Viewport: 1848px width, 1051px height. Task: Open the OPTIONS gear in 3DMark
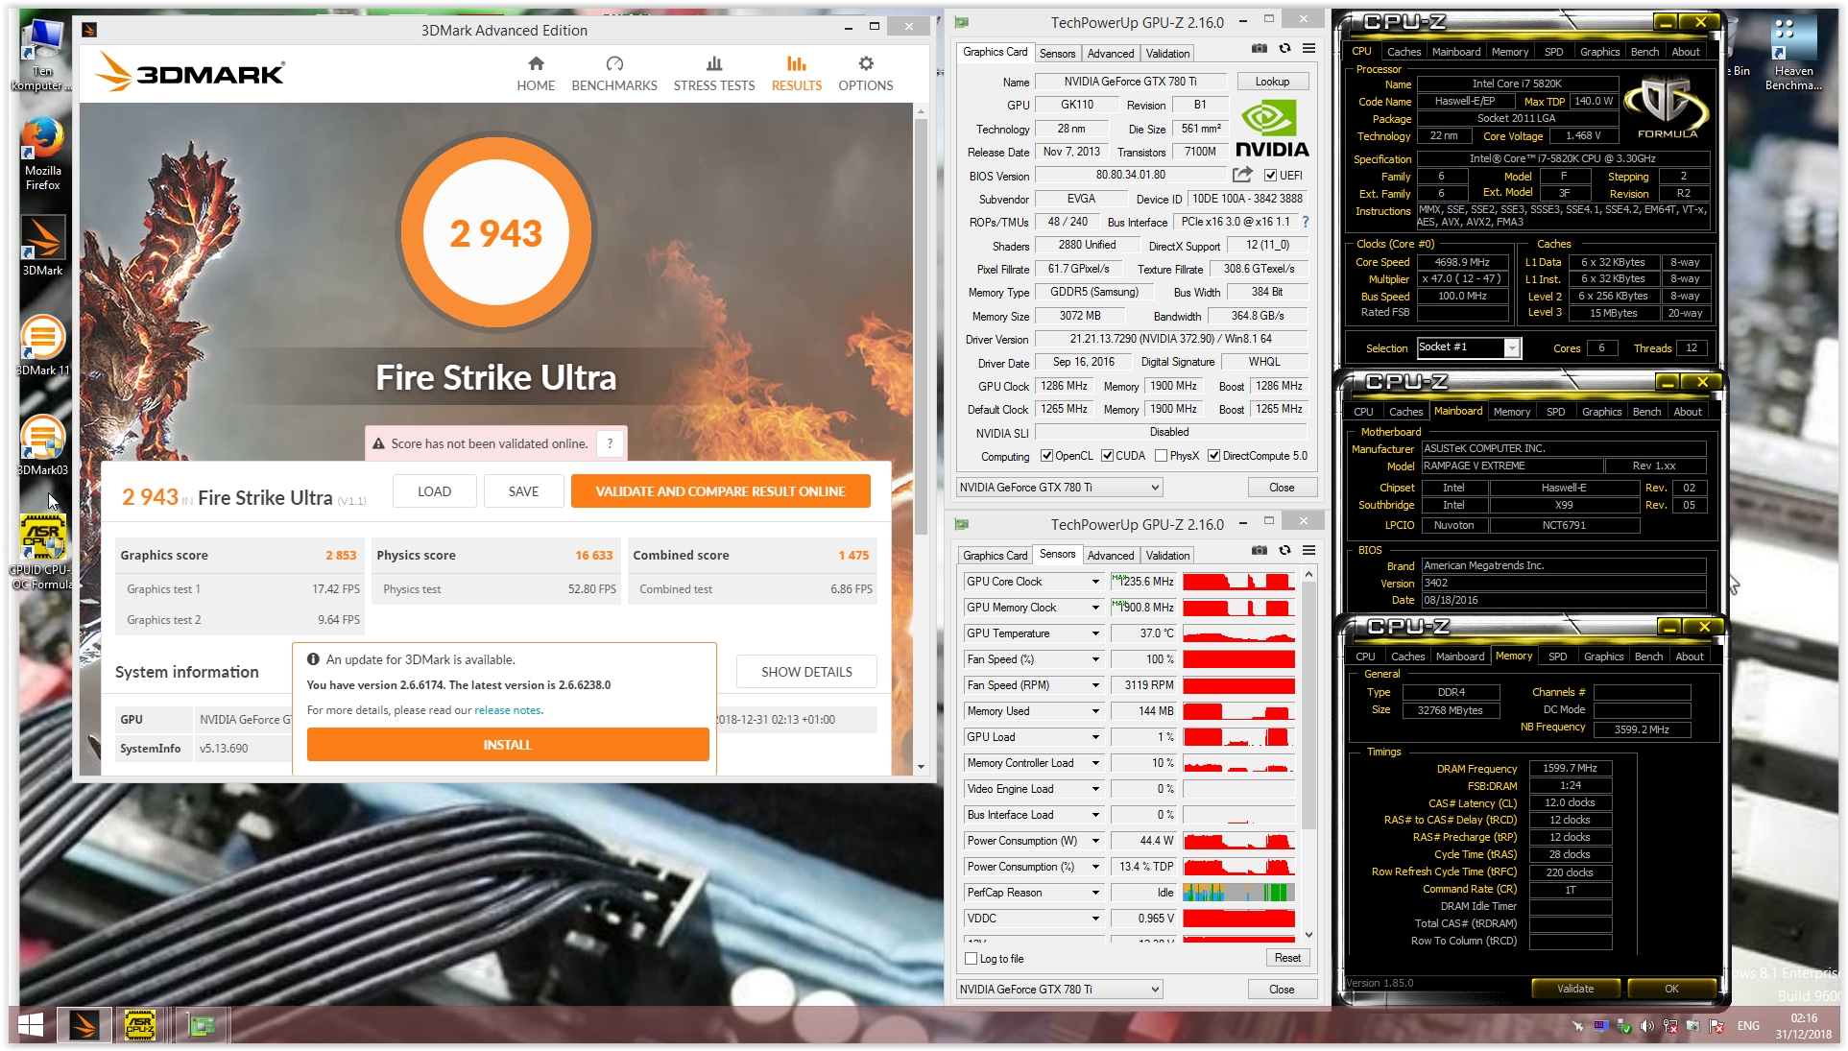pos(866,74)
